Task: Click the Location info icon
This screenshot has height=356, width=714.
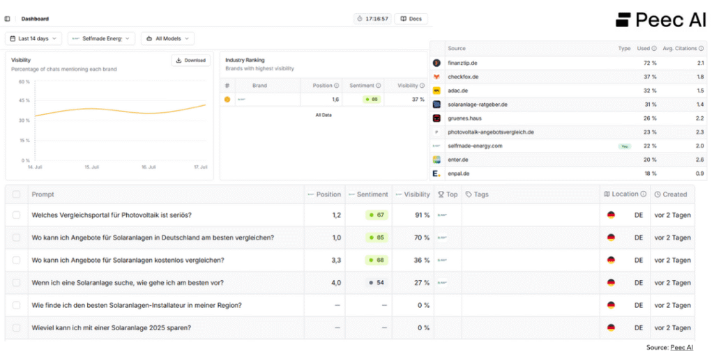Action: pyautogui.click(x=644, y=194)
